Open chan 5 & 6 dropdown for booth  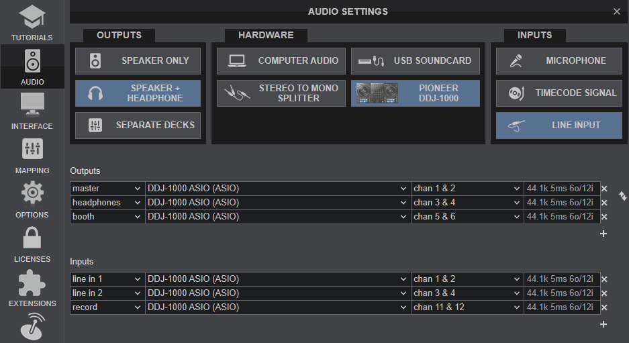[467, 217]
